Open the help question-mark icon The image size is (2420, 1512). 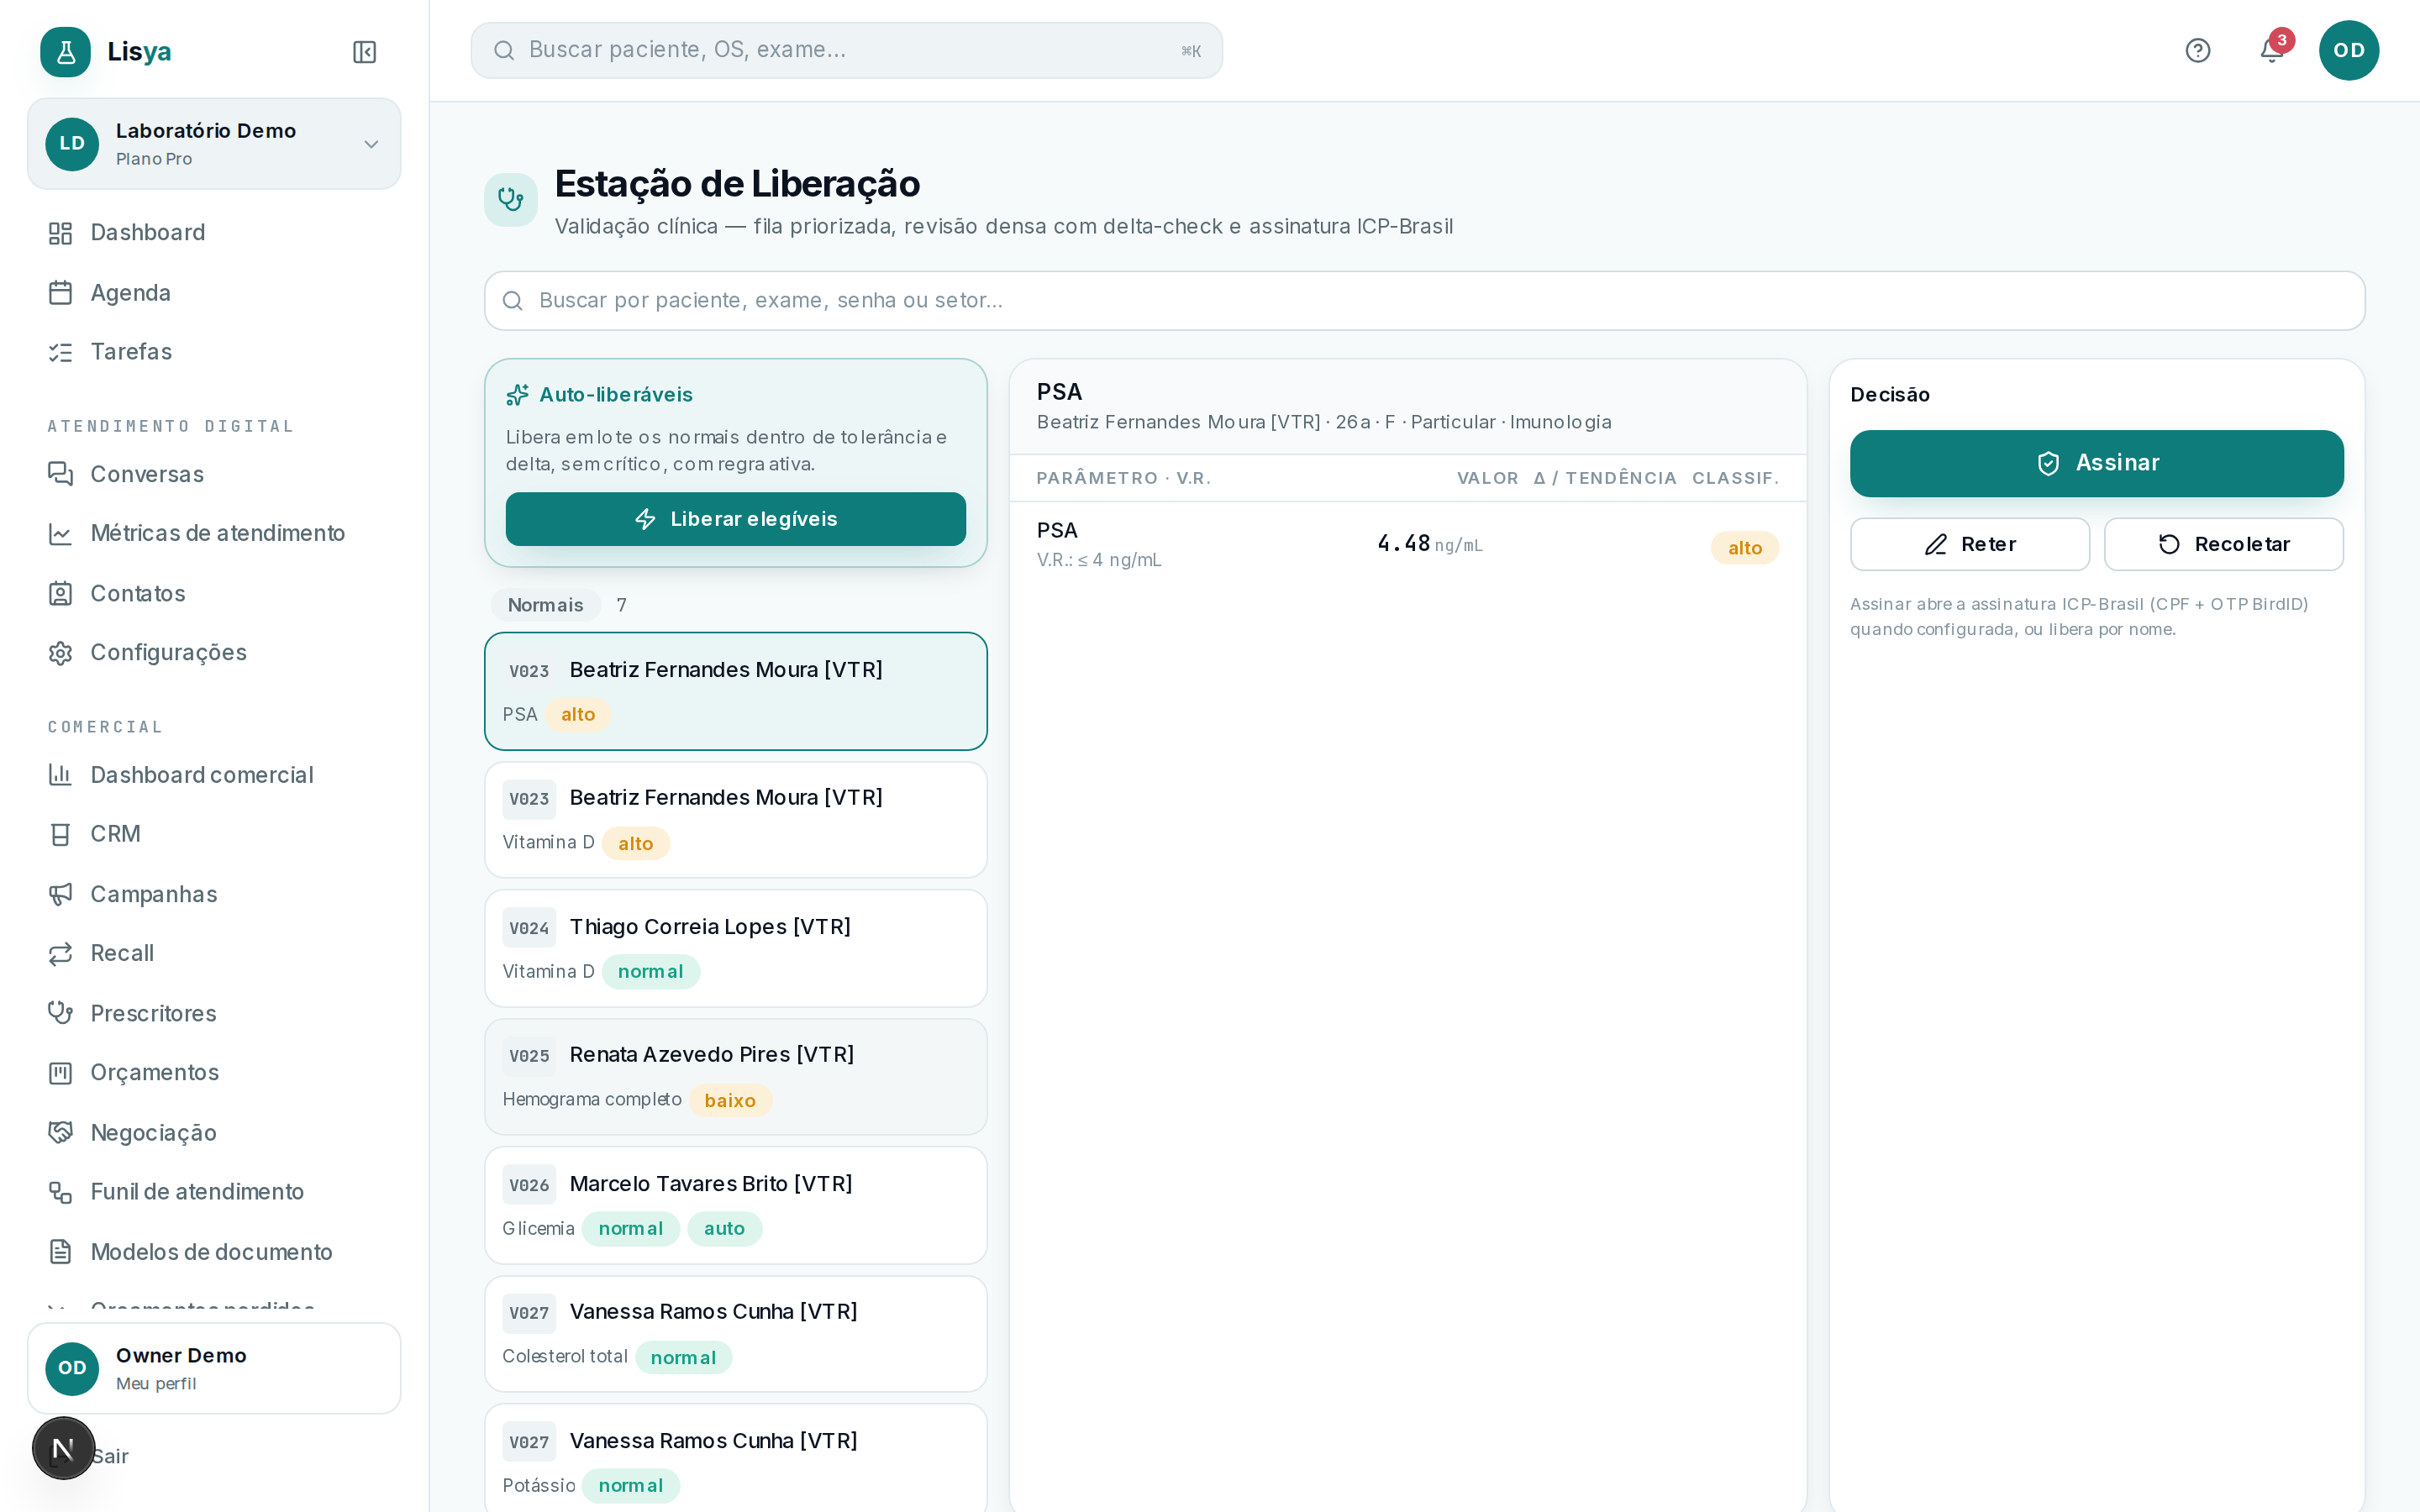2197,50
